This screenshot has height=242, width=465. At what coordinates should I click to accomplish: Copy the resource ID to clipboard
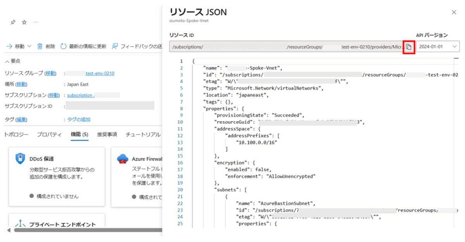(408, 47)
